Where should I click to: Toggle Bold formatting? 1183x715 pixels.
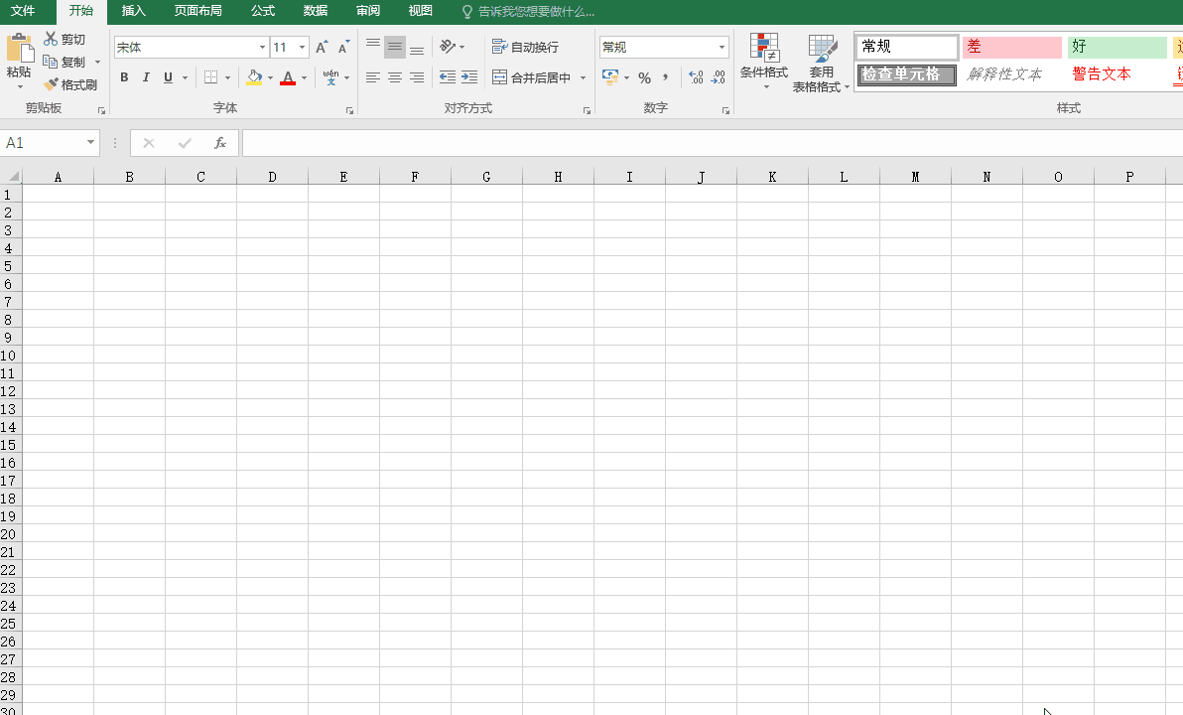click(x=124, y=77)
